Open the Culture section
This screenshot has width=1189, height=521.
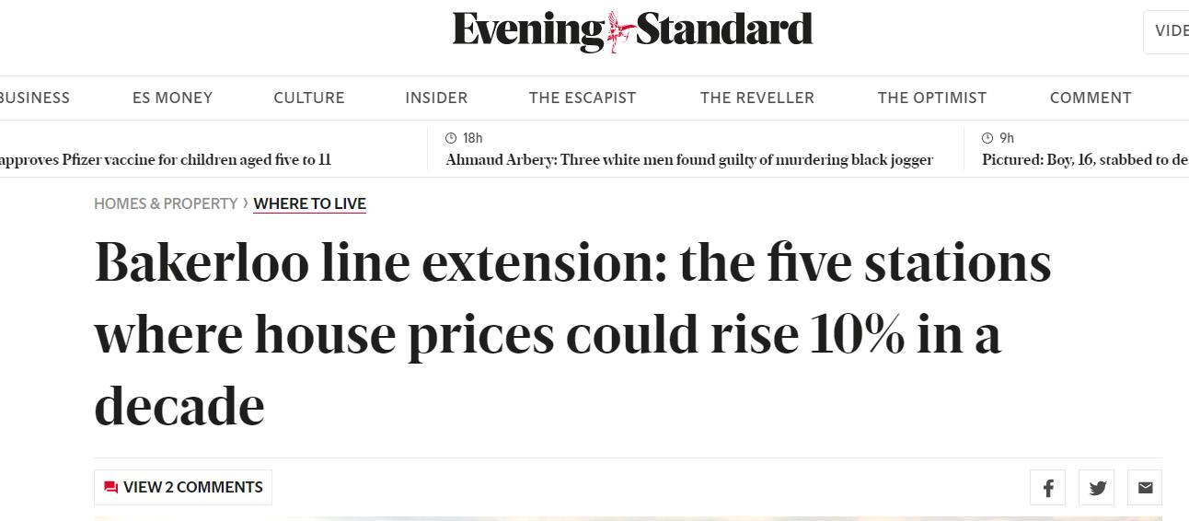pos(309,98)
